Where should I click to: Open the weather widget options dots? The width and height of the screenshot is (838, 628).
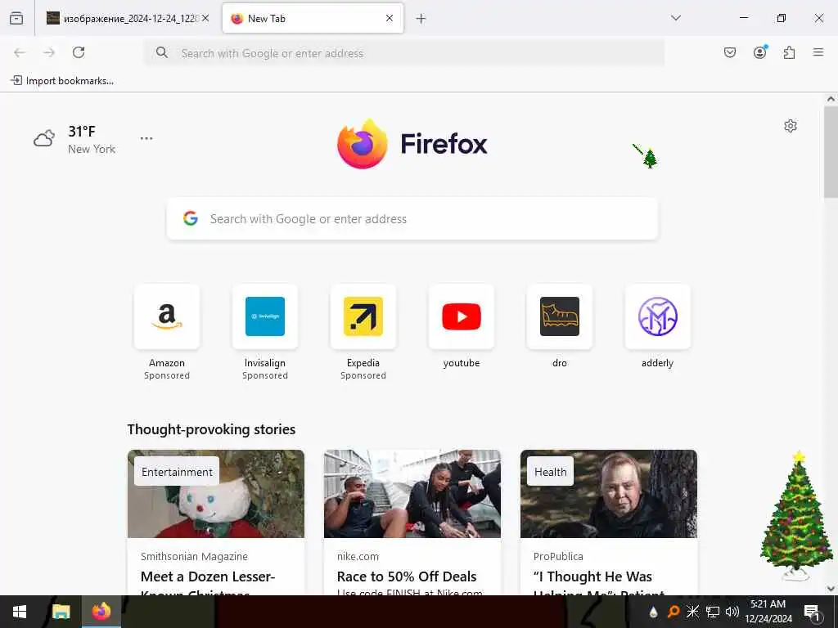(x=146, y=138)
